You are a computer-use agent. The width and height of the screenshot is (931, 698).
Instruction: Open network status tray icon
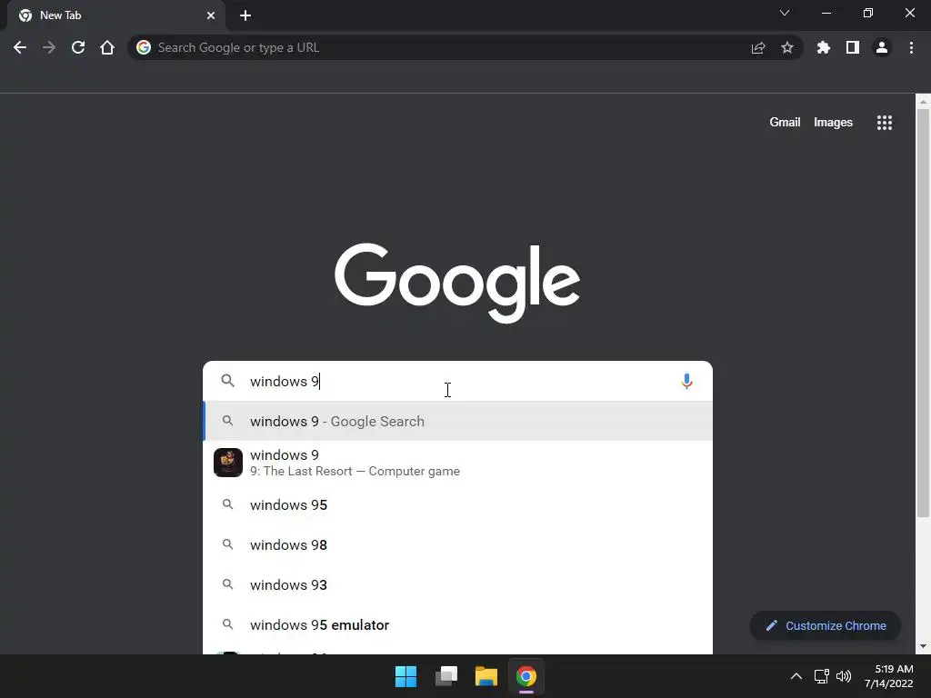click(821, 676)
